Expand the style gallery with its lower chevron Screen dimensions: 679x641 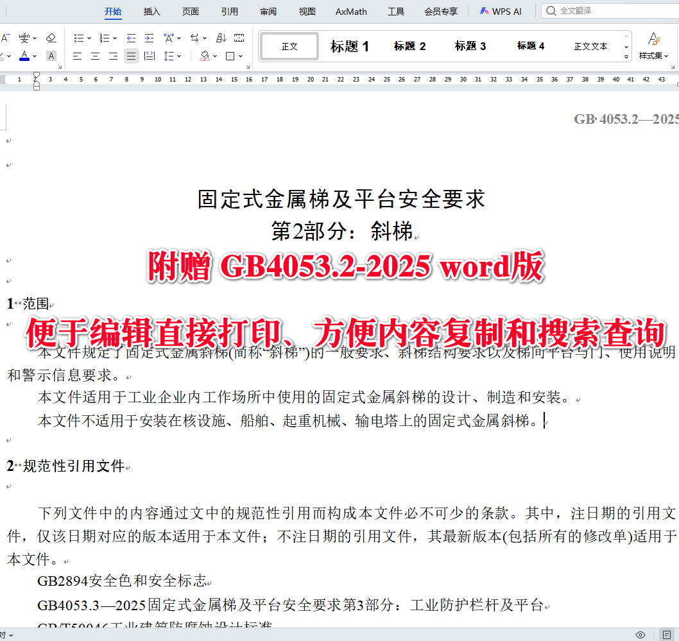(626, 57)
